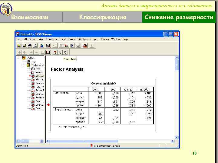Image resolution: width=218 pixels, height=163 pixels.
Task: Click the Factor Analysis heading text
Action: pyautogui.click(x=67, y=69)
